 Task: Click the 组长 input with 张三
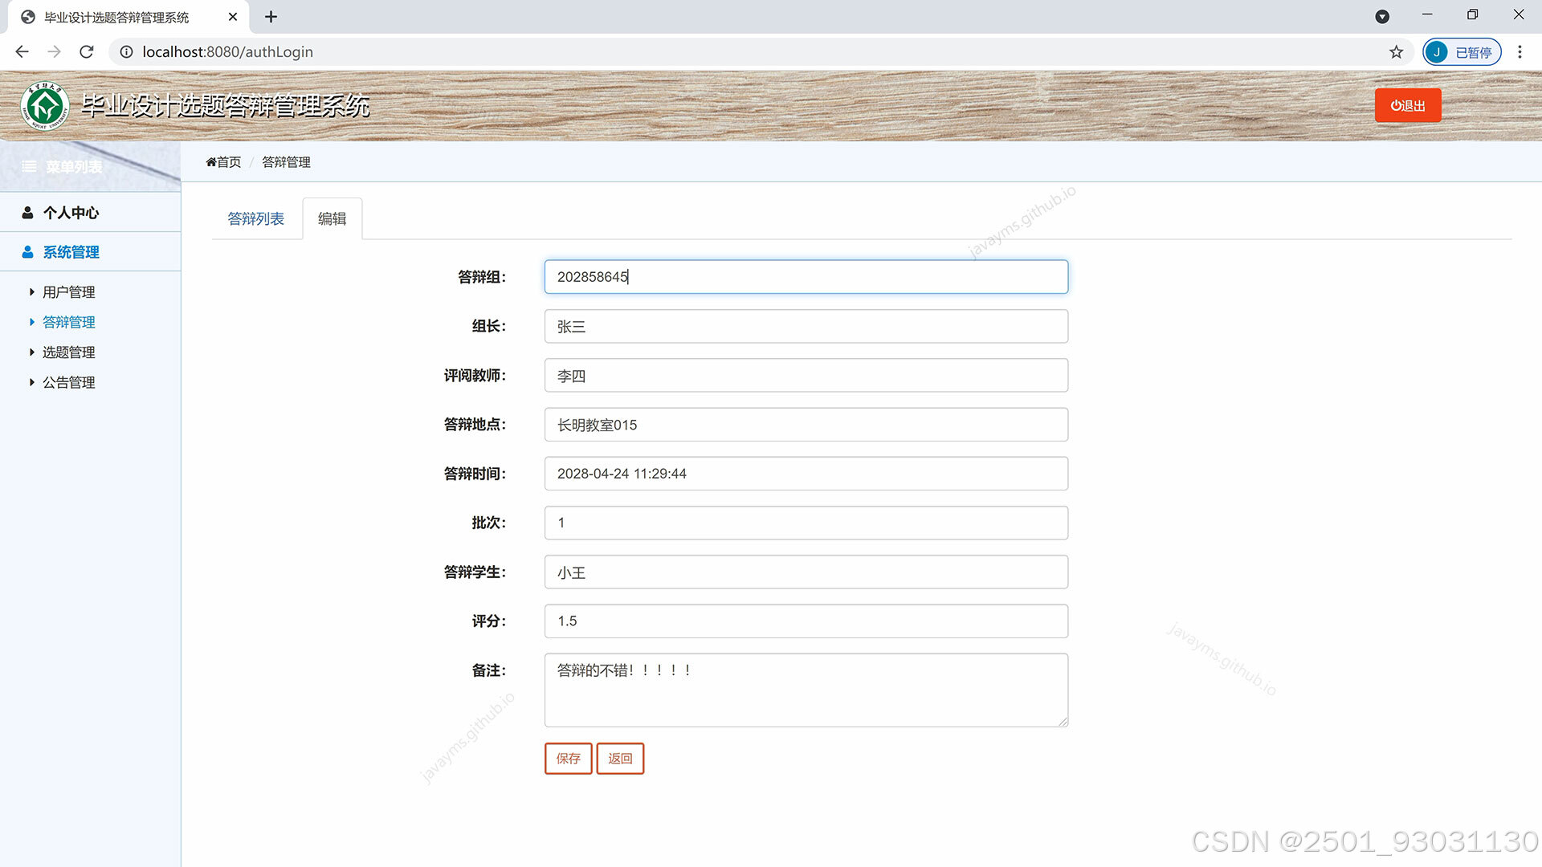coord(806,326)
